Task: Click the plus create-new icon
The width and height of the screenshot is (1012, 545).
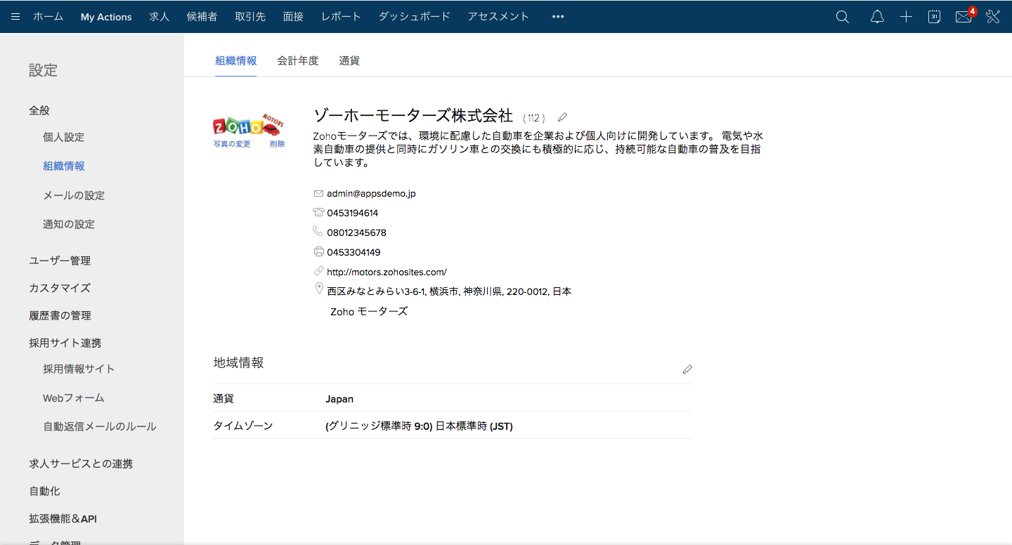Action: (x=906, y=17)
